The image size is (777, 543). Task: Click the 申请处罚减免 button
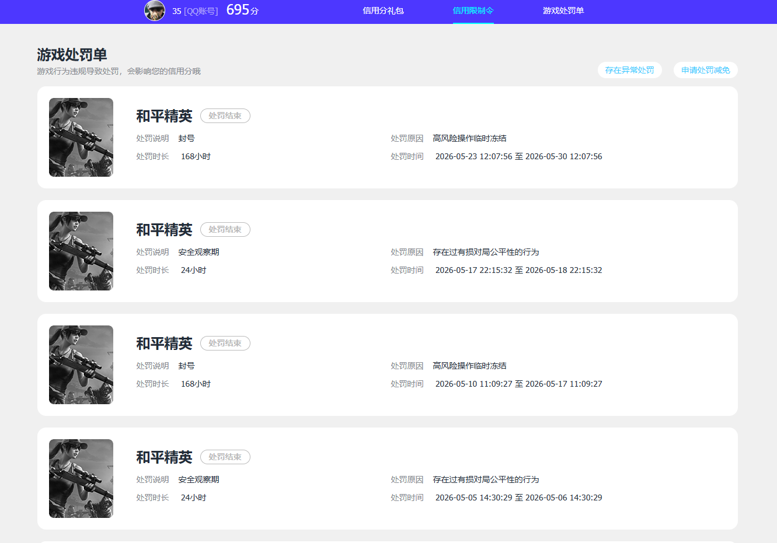pos(706,70)
